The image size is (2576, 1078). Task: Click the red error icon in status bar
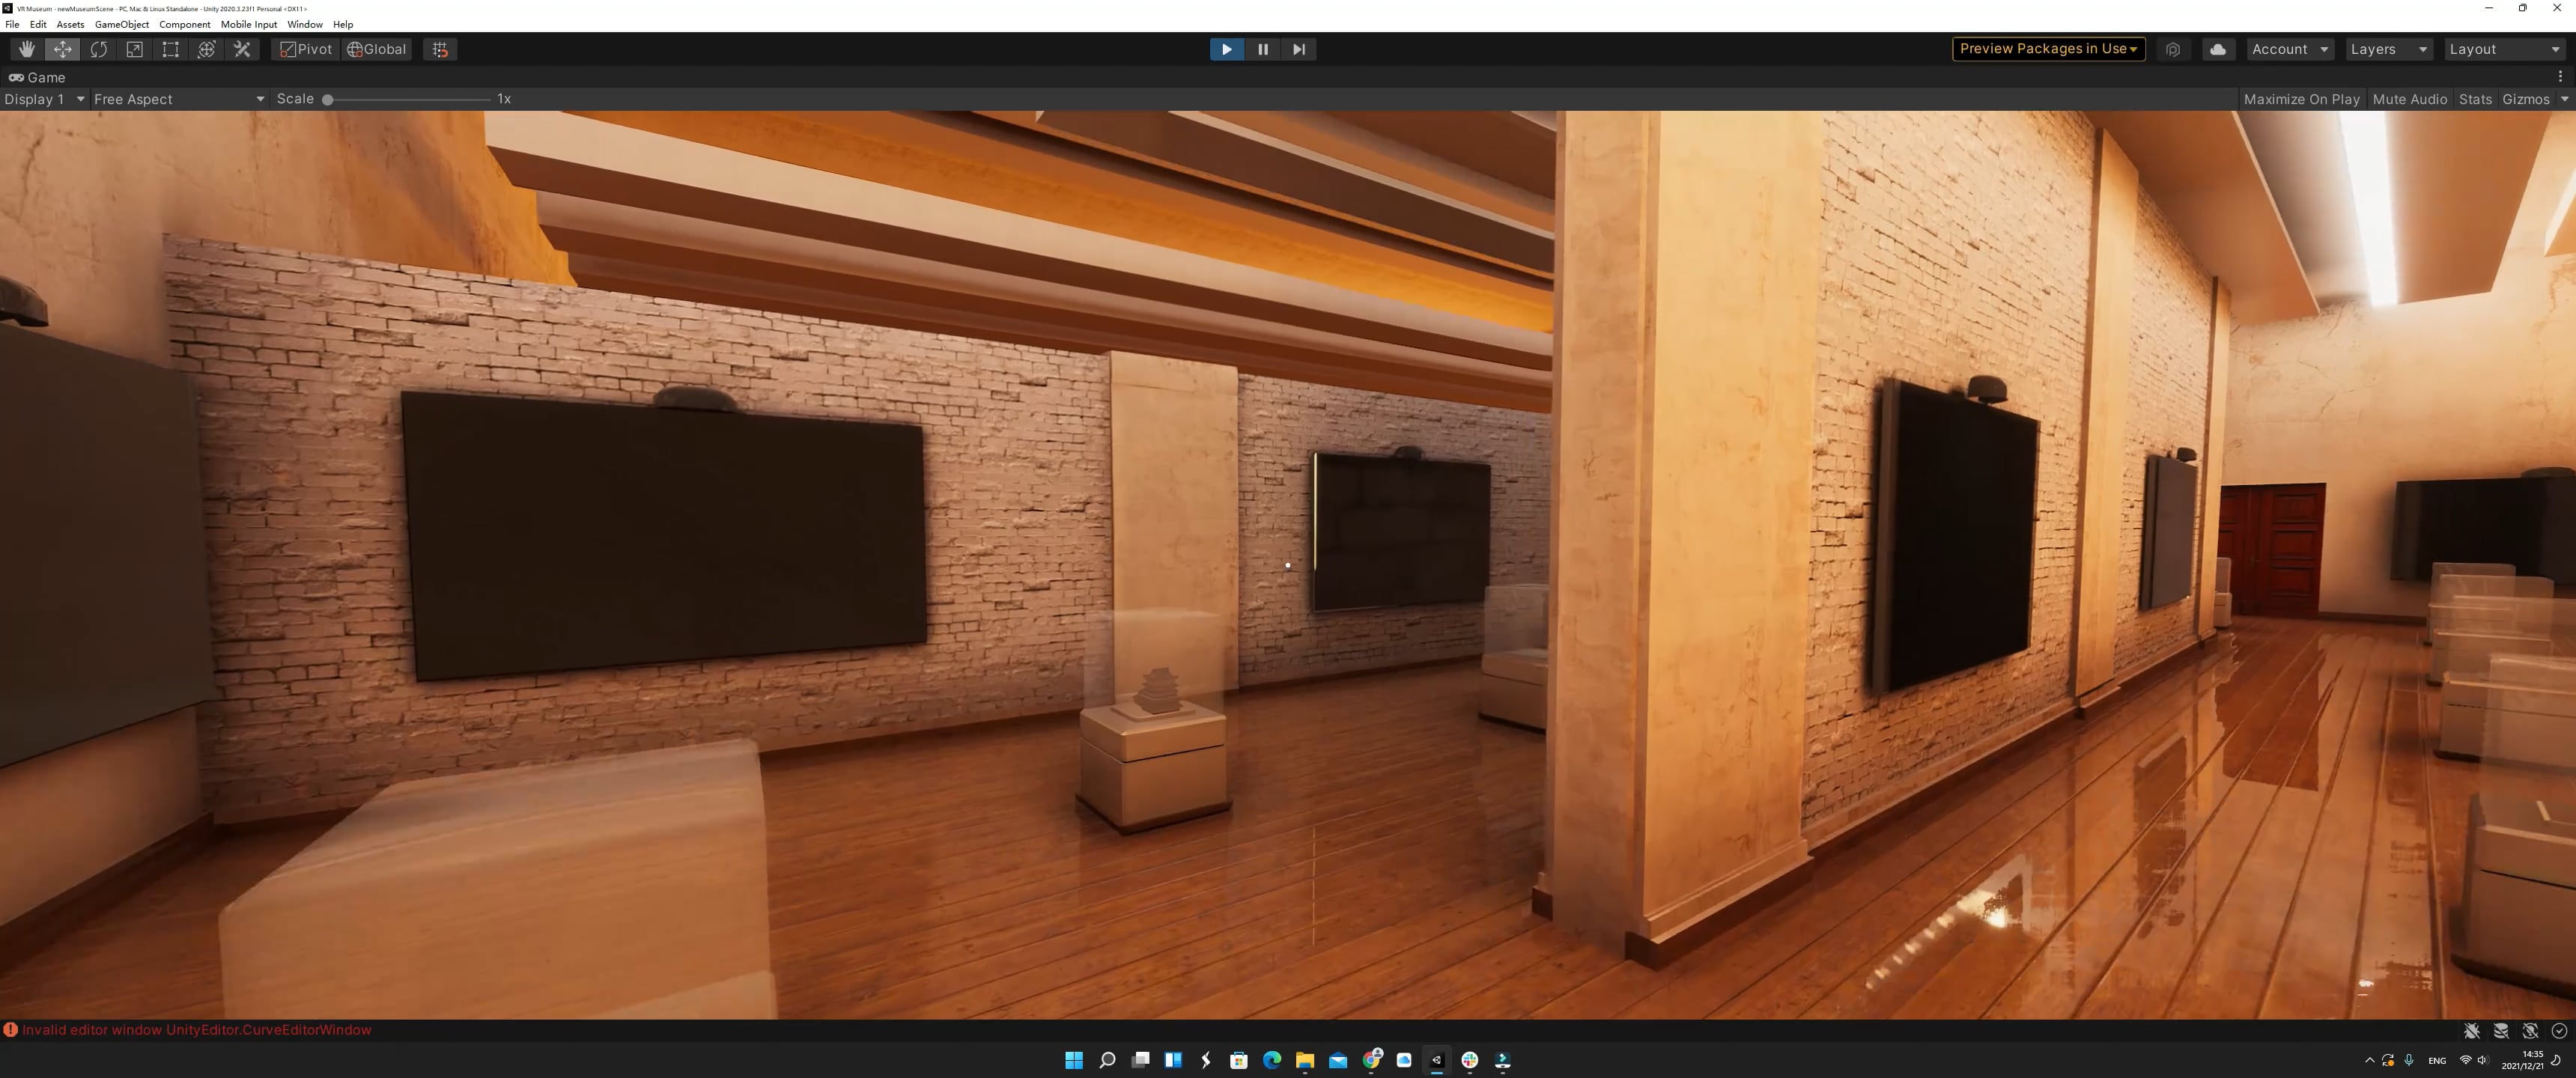(11, 1030)
